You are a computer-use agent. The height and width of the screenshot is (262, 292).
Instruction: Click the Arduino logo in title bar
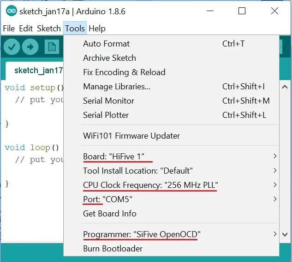click(12, 11)
